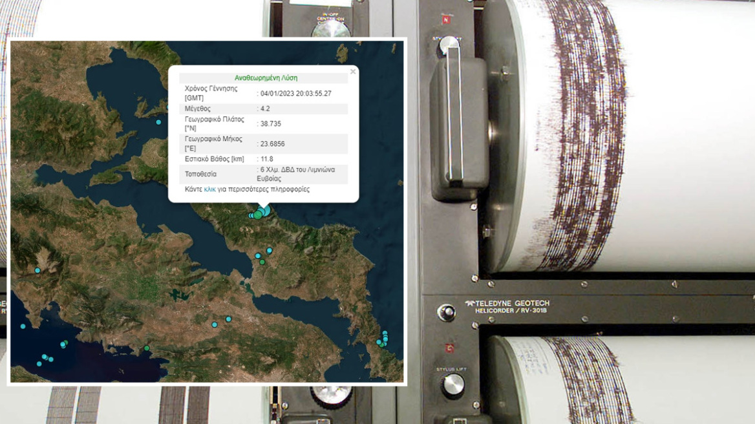Screen dimensions: 755x424
Task: Click the origin time value 04/01/2023 20:03:55.27
Action: pos(296,93)
